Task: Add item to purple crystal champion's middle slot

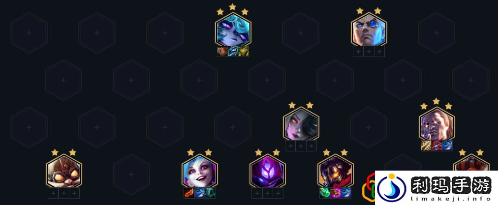Action: tap(267, 193)
